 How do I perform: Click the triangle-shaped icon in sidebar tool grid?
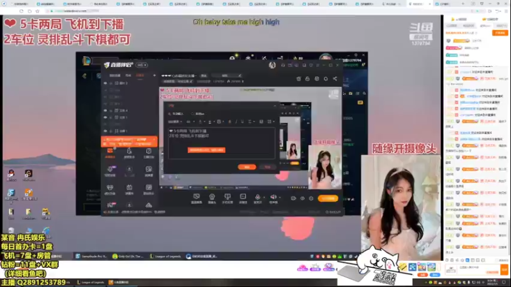[x=149, y=205]
